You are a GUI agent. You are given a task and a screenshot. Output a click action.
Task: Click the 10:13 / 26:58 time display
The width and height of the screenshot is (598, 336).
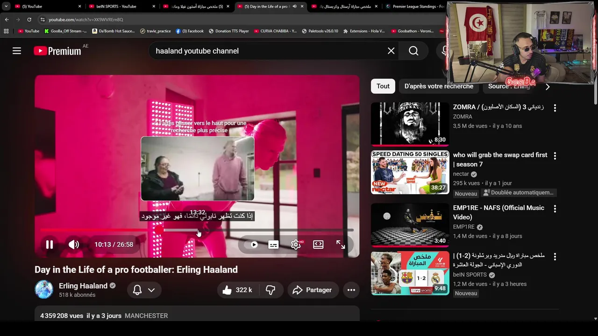114,245
